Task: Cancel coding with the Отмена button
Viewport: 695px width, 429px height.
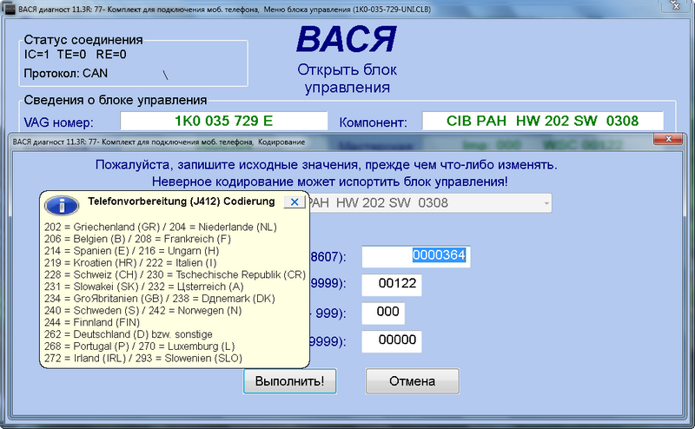Action: pos(412,381)
